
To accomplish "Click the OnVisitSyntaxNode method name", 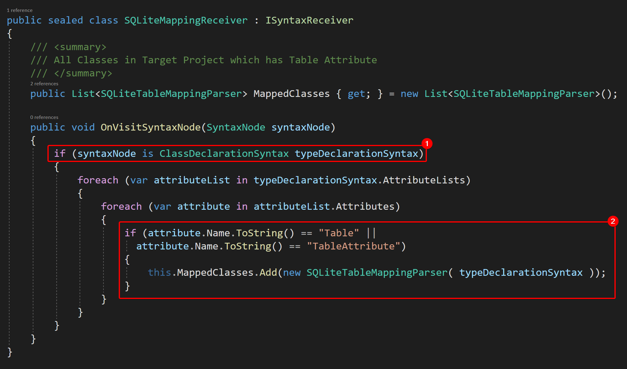I will (x=150, y=127).
